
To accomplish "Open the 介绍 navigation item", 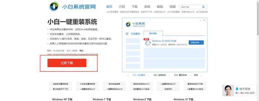I will (x=122, y=7).
